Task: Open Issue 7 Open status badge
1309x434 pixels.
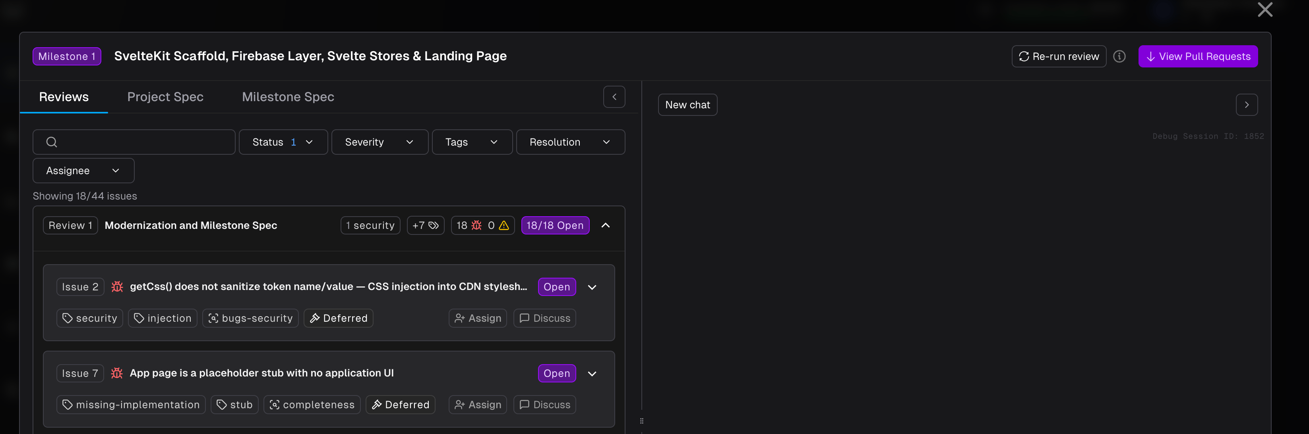Action: (556, 374)
